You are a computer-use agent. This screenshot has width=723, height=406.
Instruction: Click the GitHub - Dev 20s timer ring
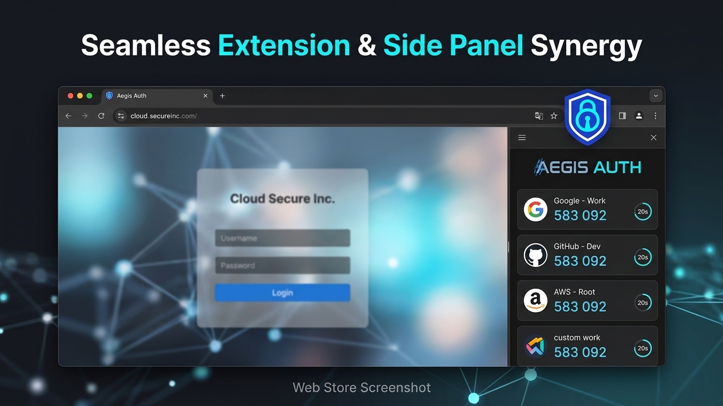click(643, 257)
